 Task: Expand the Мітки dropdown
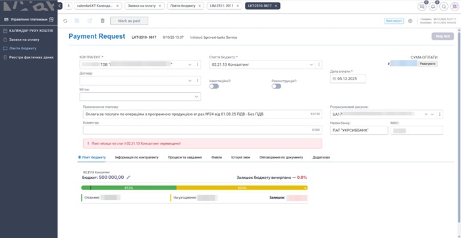pos(196,97)
